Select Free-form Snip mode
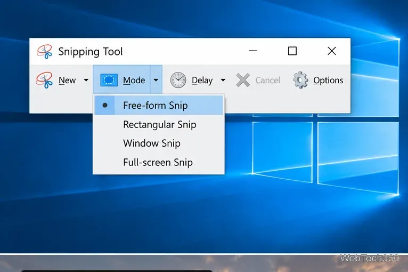Image resolution: width=408 pixels, height=272 pixels. [159, 105]
